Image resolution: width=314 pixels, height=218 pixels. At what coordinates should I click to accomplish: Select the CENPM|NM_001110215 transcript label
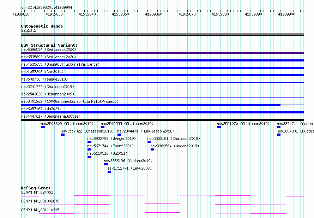click(41, 210)
